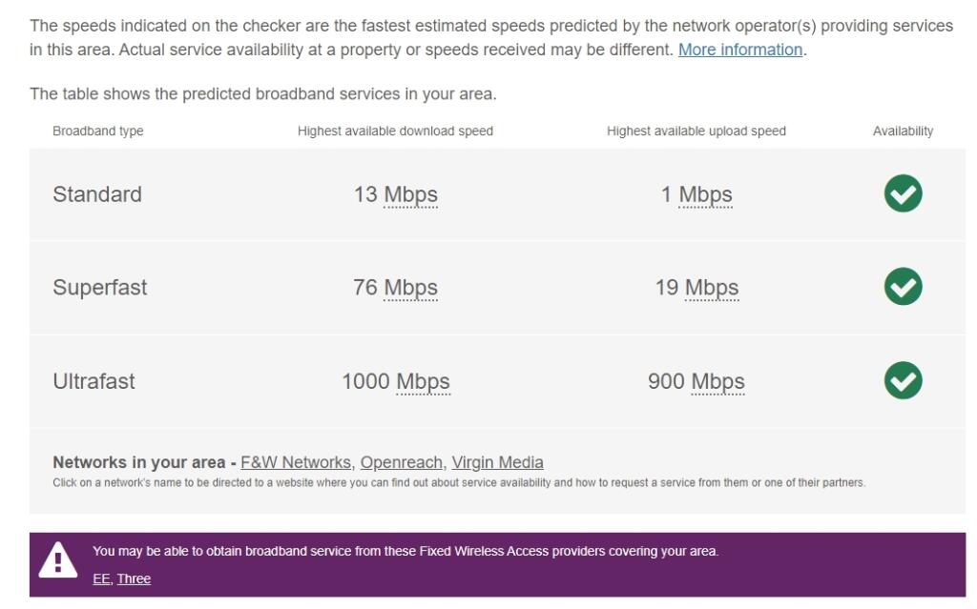Click the Highest available download speed header
977x609 pixels.
394,131
